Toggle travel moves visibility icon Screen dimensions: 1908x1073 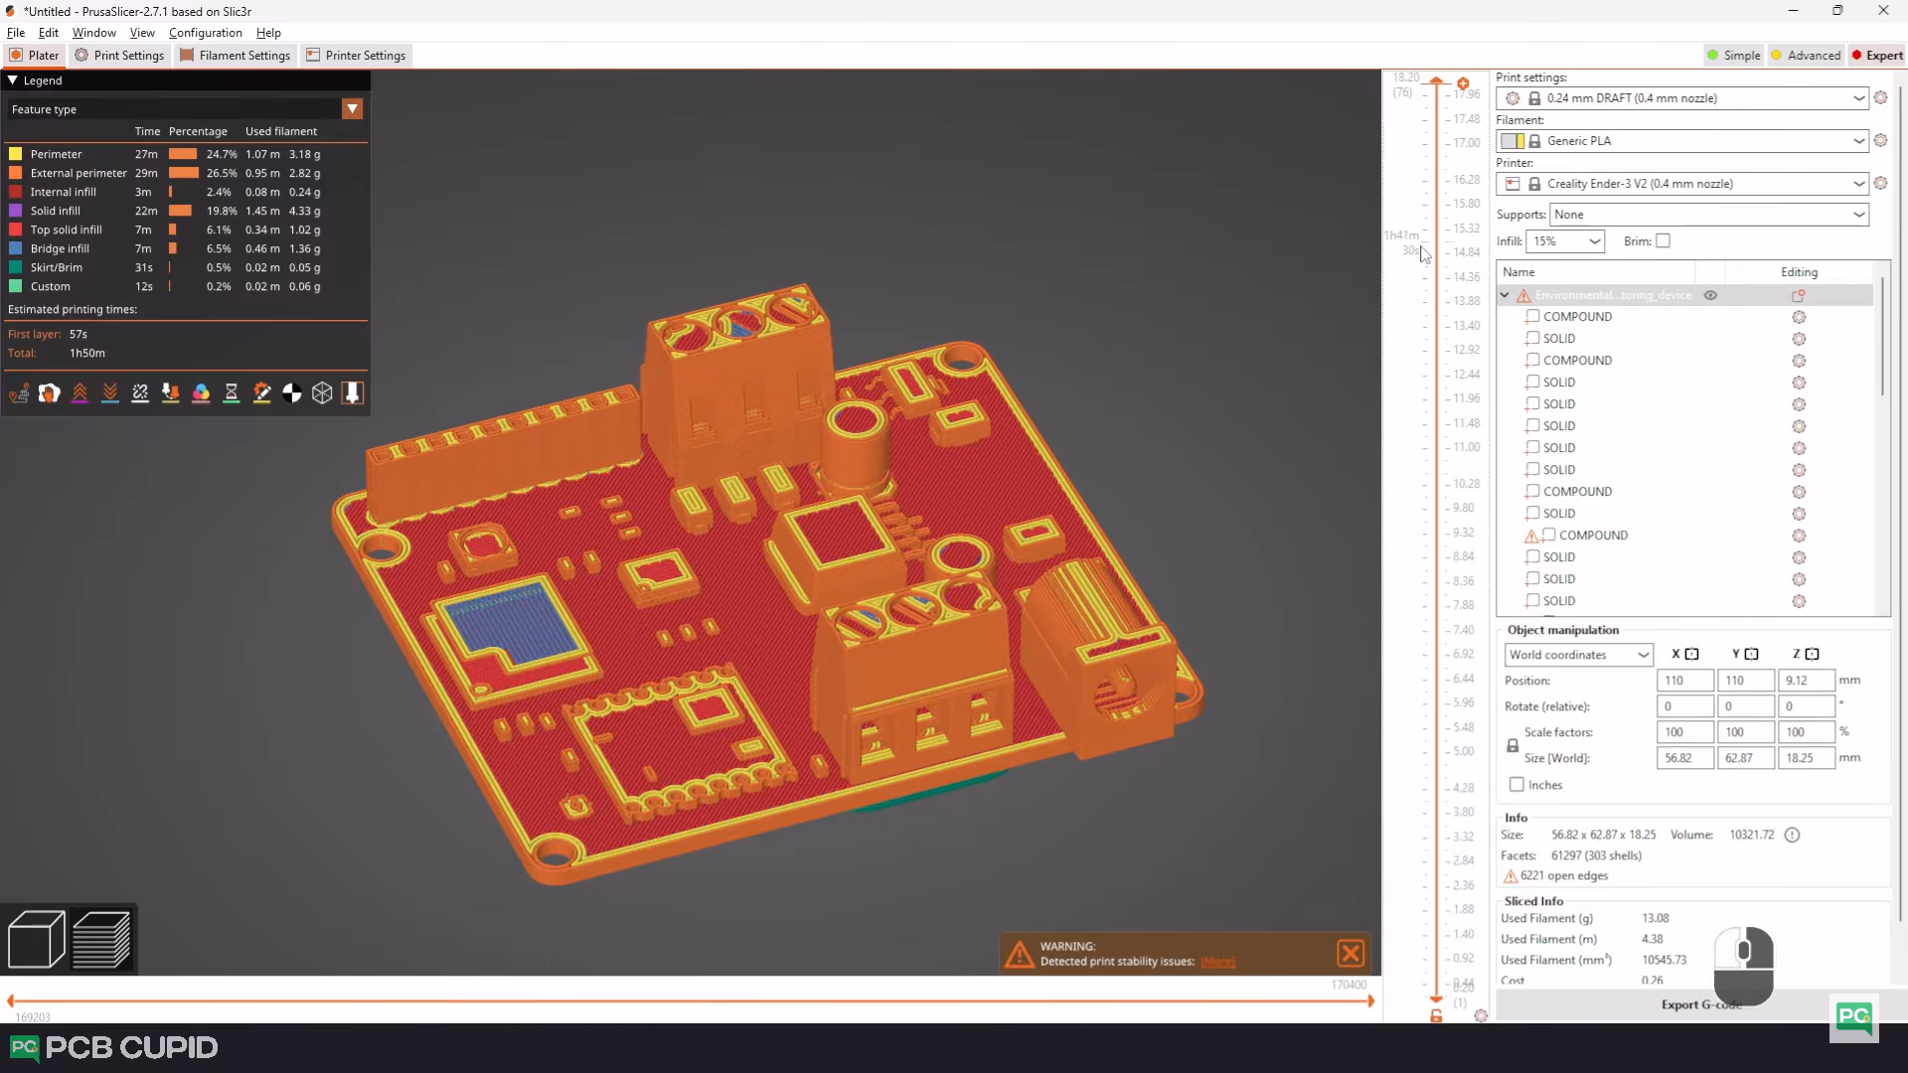[19, 393]
